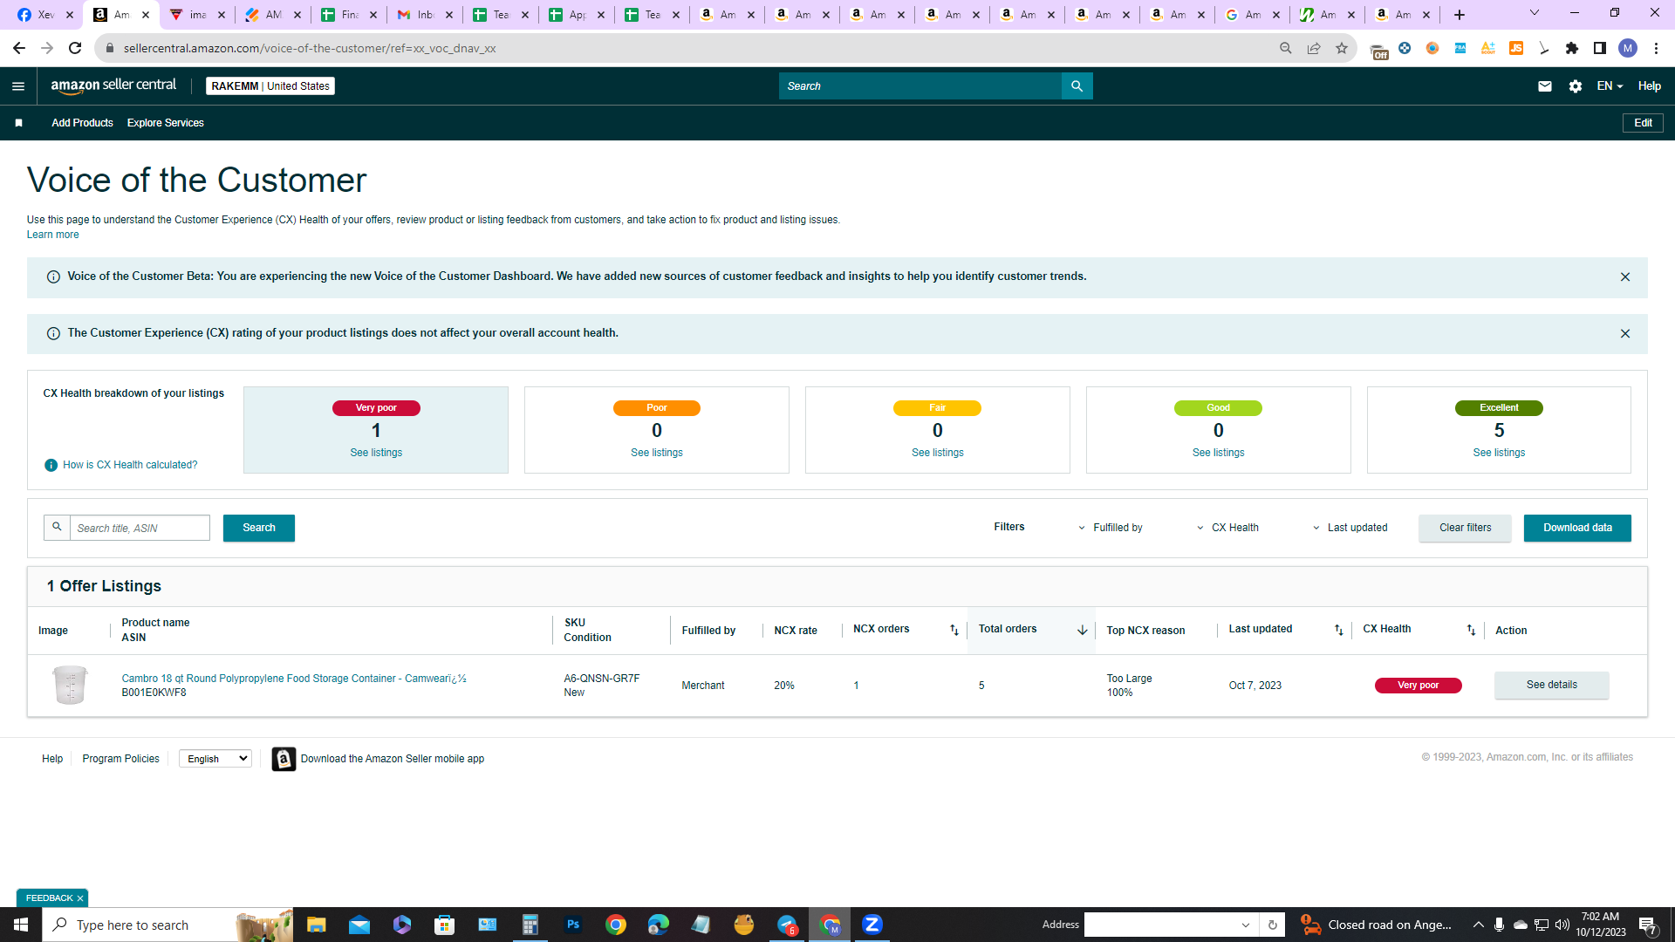Image resolution: width=1675 pixels, height=942 pixels.
Task: Open the browser tab search chevron
Action: click(1534, 13)
